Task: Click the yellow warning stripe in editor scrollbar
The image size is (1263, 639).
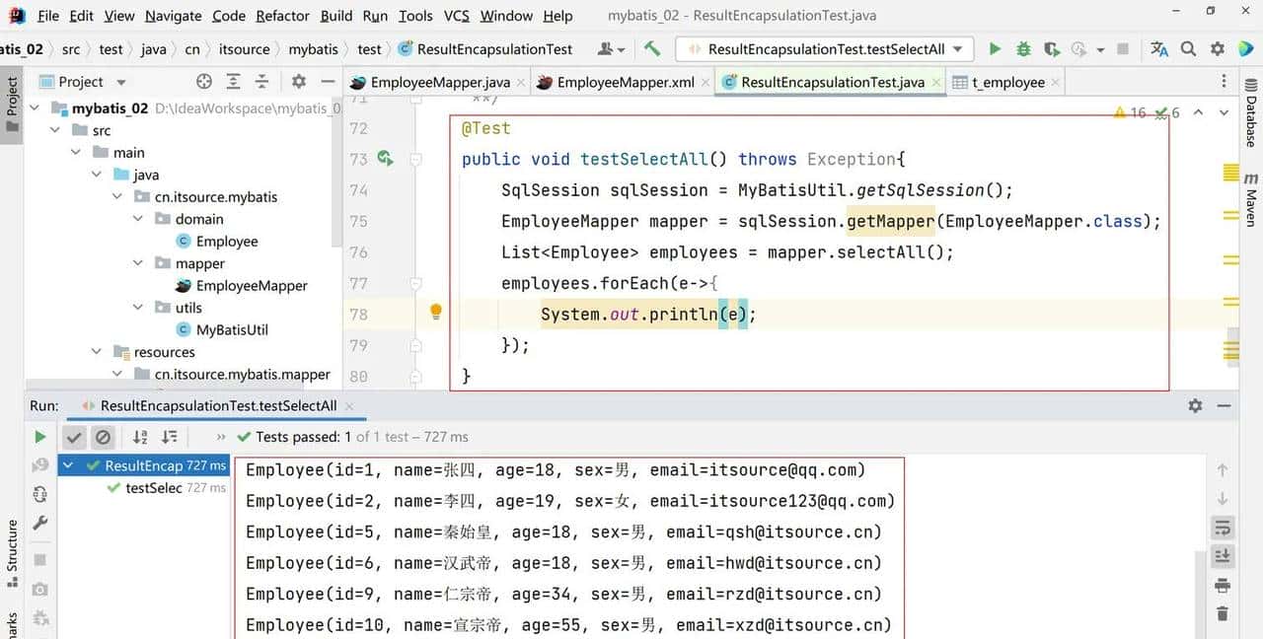Action: point(1230,174)
